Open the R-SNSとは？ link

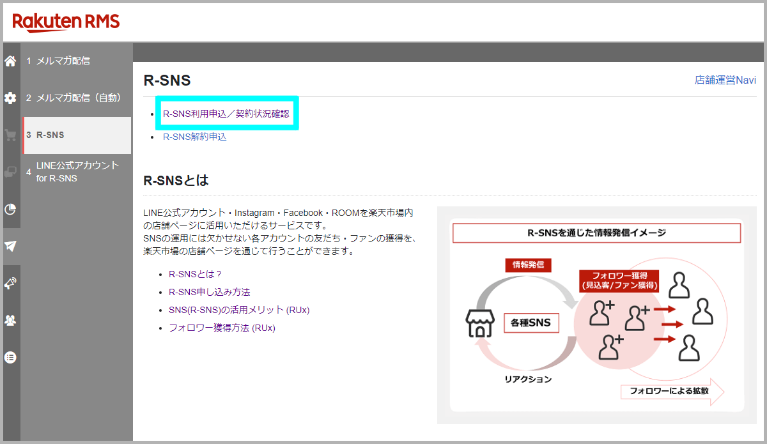196,274
